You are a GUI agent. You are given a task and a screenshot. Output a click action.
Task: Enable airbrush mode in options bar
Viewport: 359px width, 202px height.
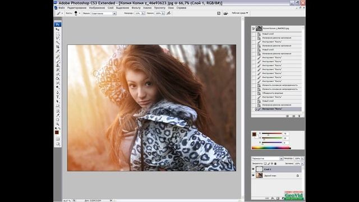tap(168, 13)
